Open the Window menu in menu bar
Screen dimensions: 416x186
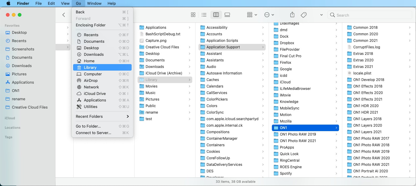coord(94,3)
